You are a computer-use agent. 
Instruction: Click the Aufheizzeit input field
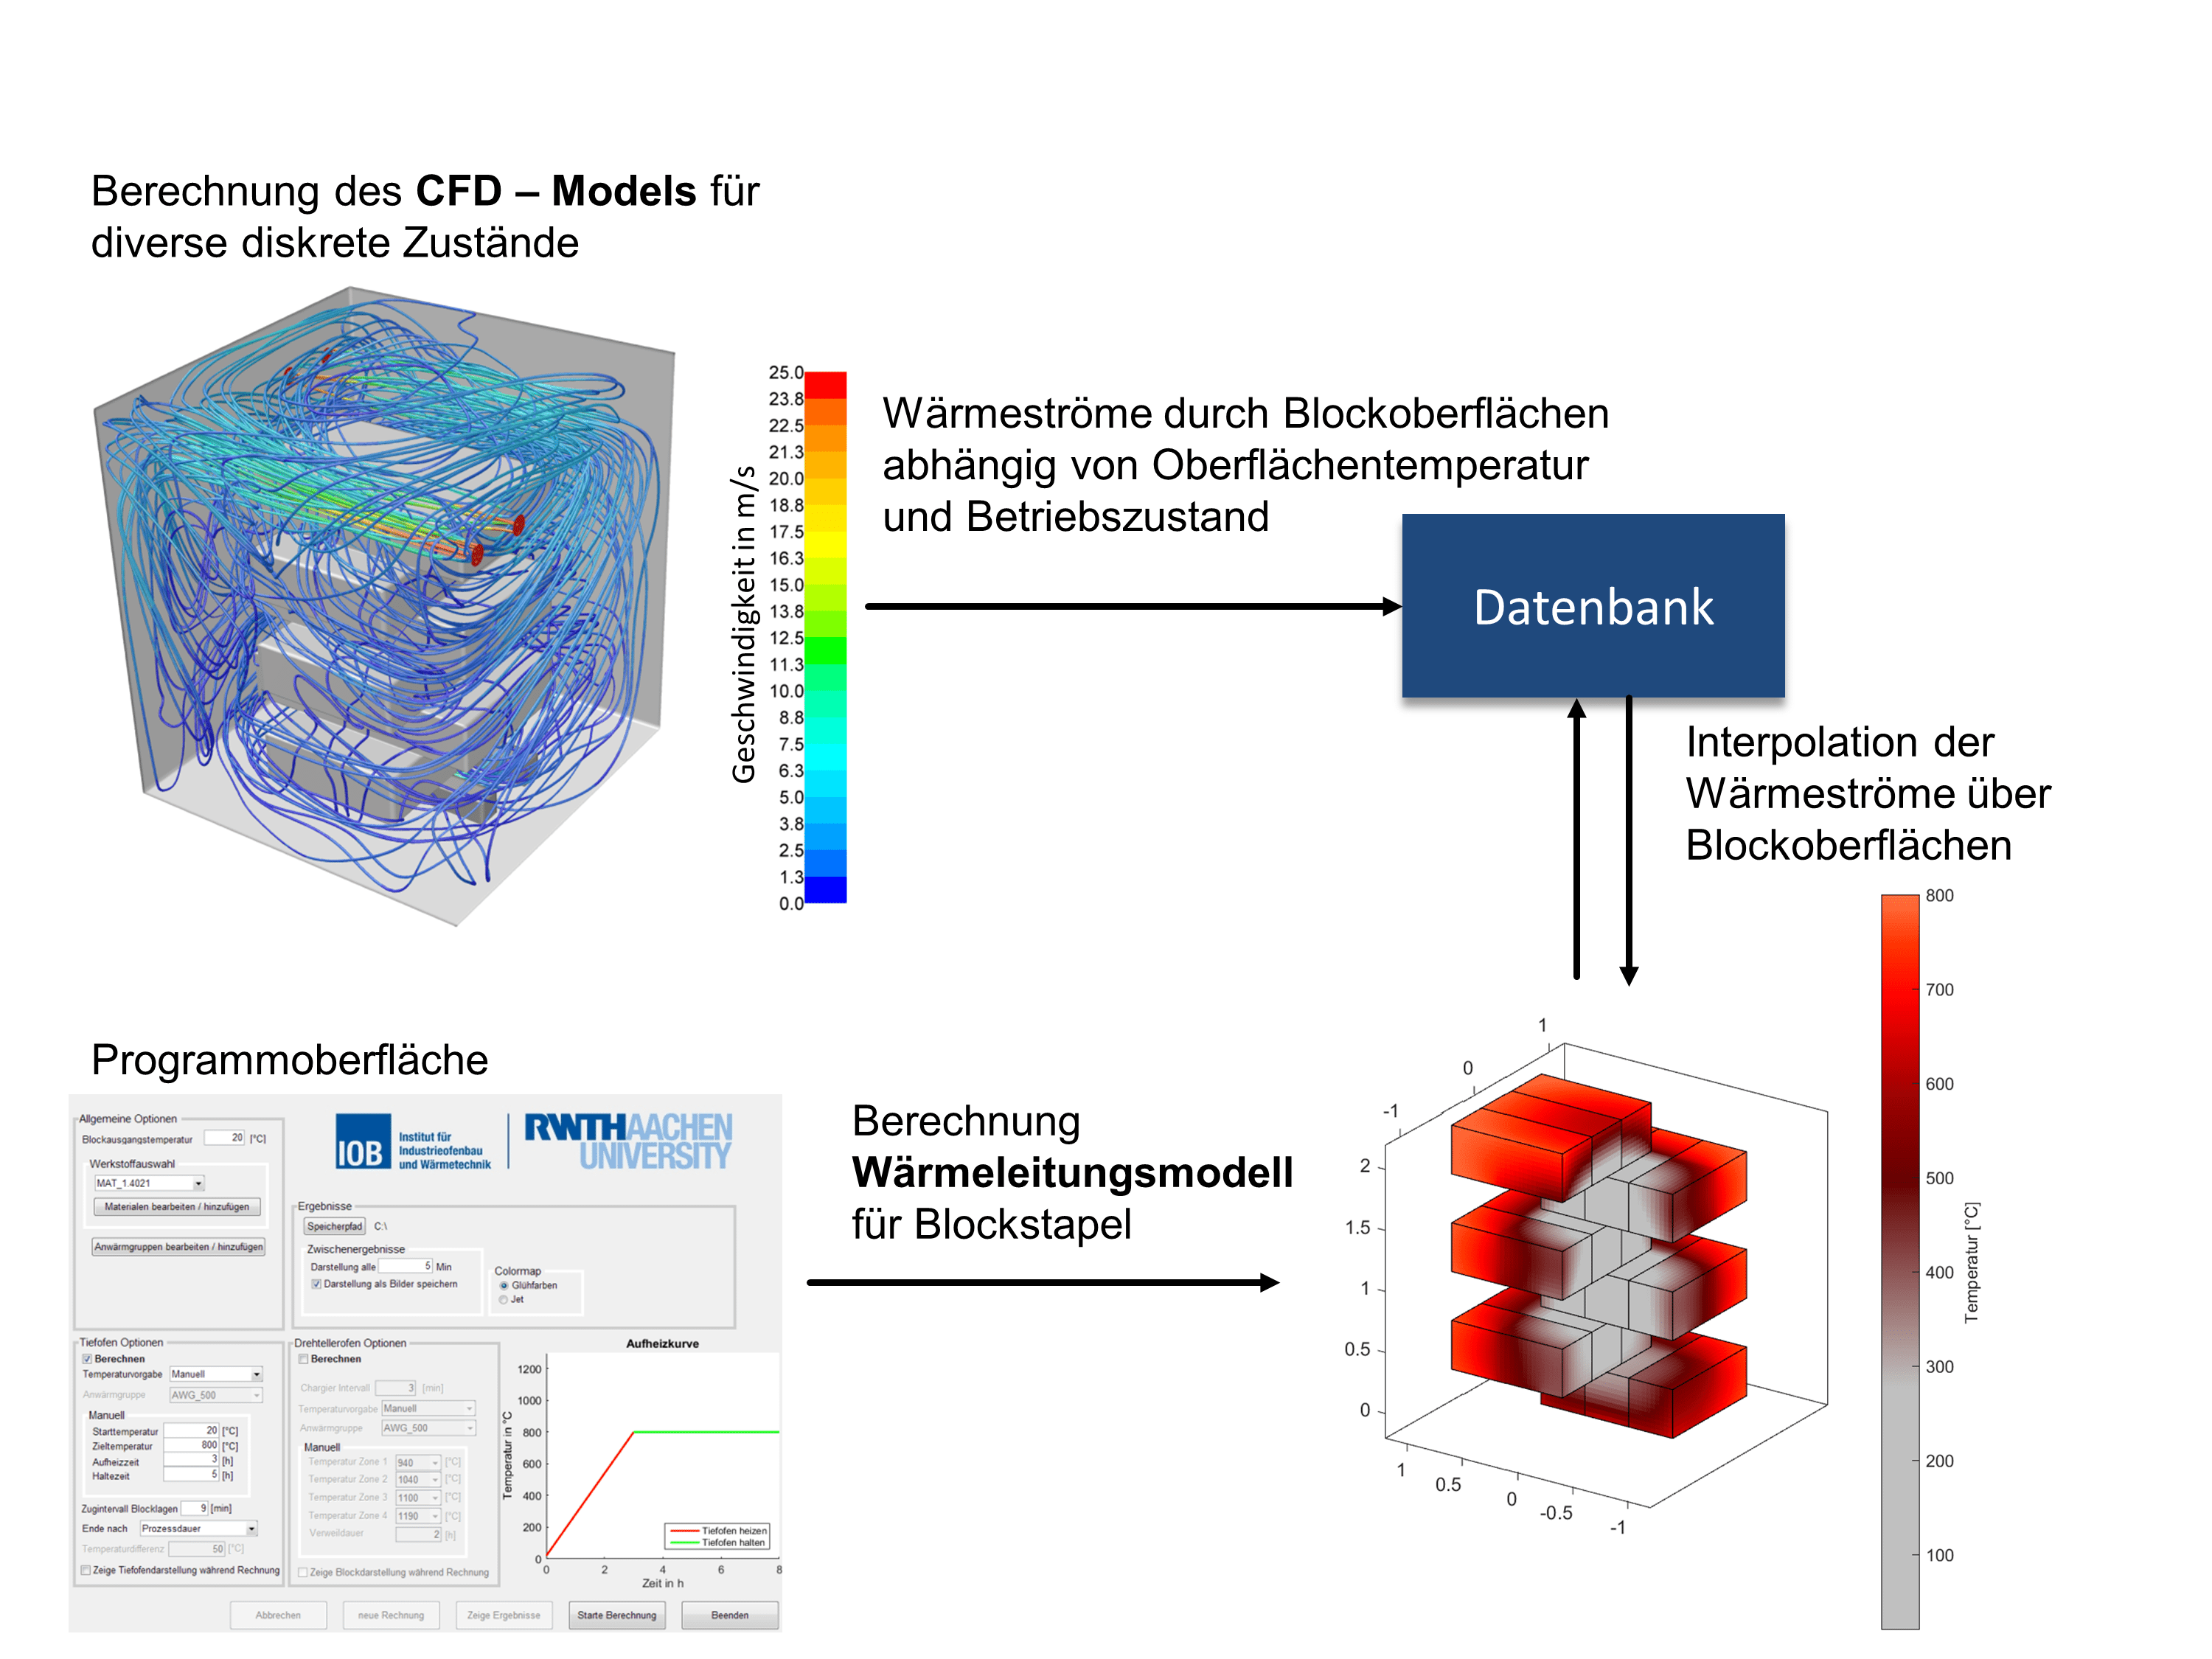191,1461
